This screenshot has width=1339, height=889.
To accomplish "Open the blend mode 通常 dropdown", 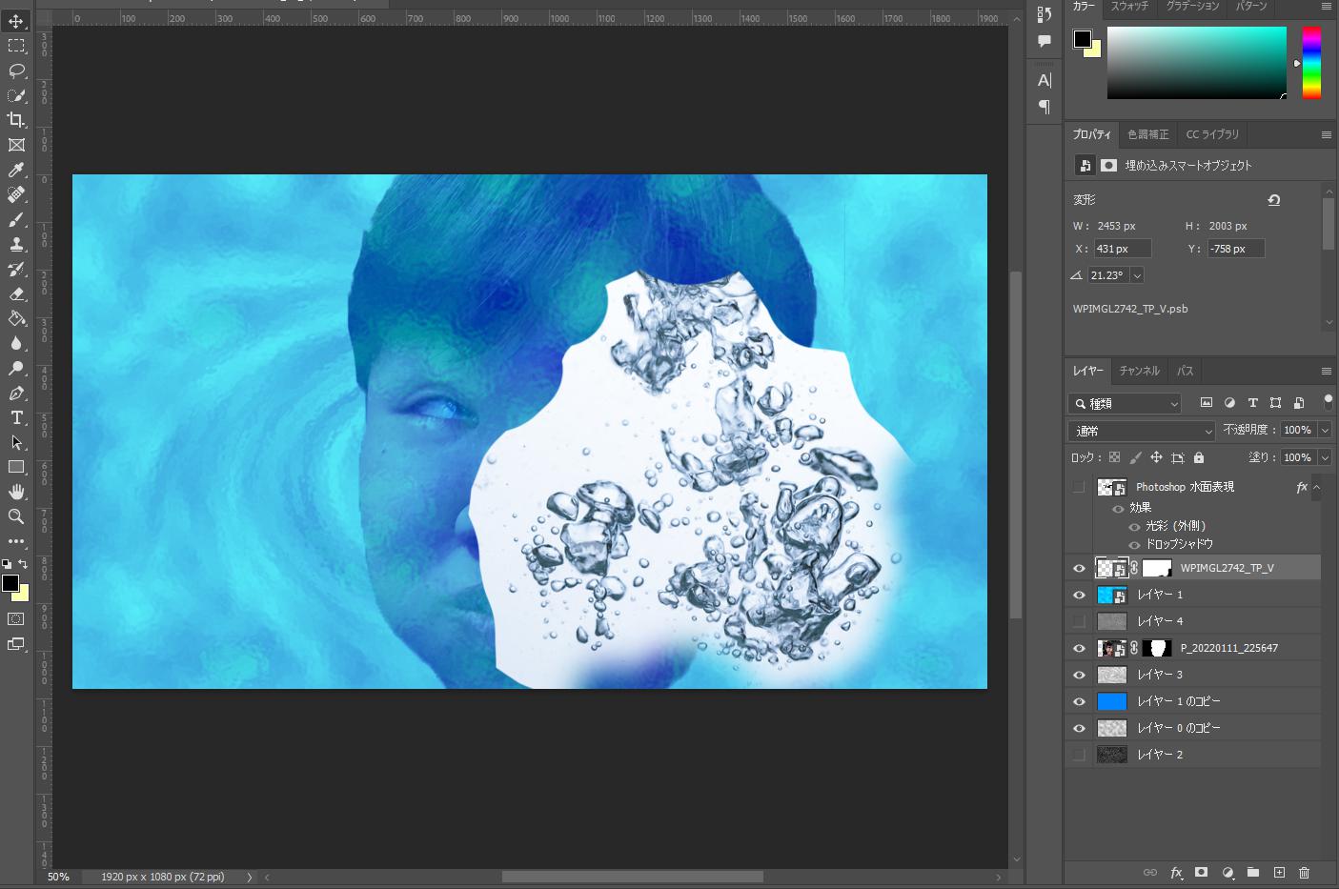I will click(1142, 431).
